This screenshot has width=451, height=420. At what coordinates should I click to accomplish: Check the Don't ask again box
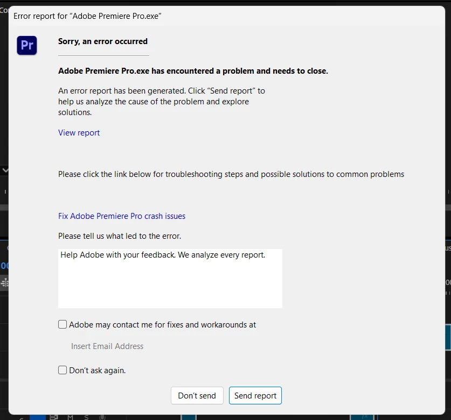click(63, 370)
